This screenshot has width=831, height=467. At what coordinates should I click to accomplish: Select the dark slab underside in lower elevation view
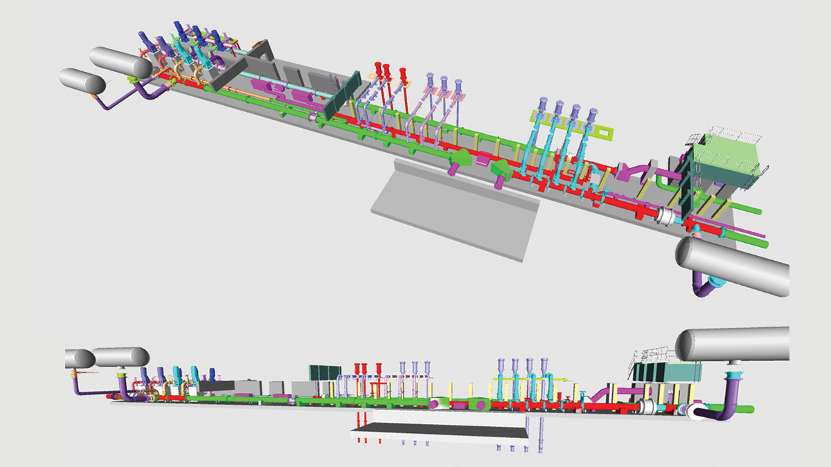click(x=440, y=433)
